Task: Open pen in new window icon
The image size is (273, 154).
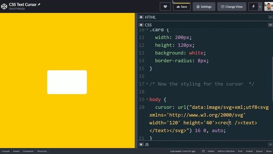Action: 203,151
